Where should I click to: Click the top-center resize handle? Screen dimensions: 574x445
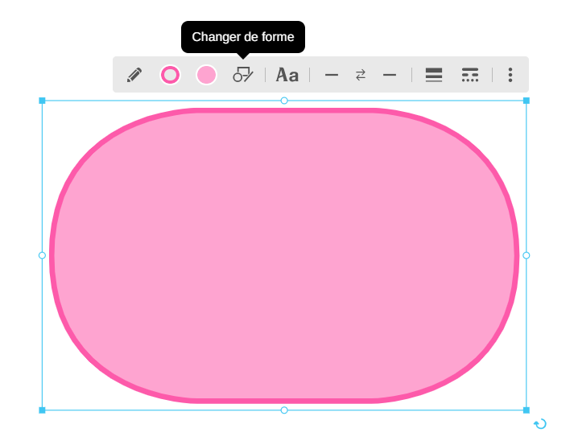tap(284, 101)
